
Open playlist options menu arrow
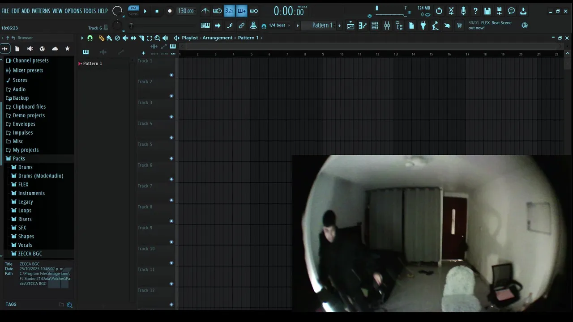pos(82,38)
